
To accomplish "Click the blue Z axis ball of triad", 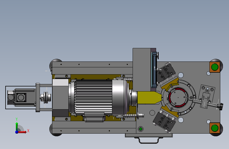I will coord(17,132).
